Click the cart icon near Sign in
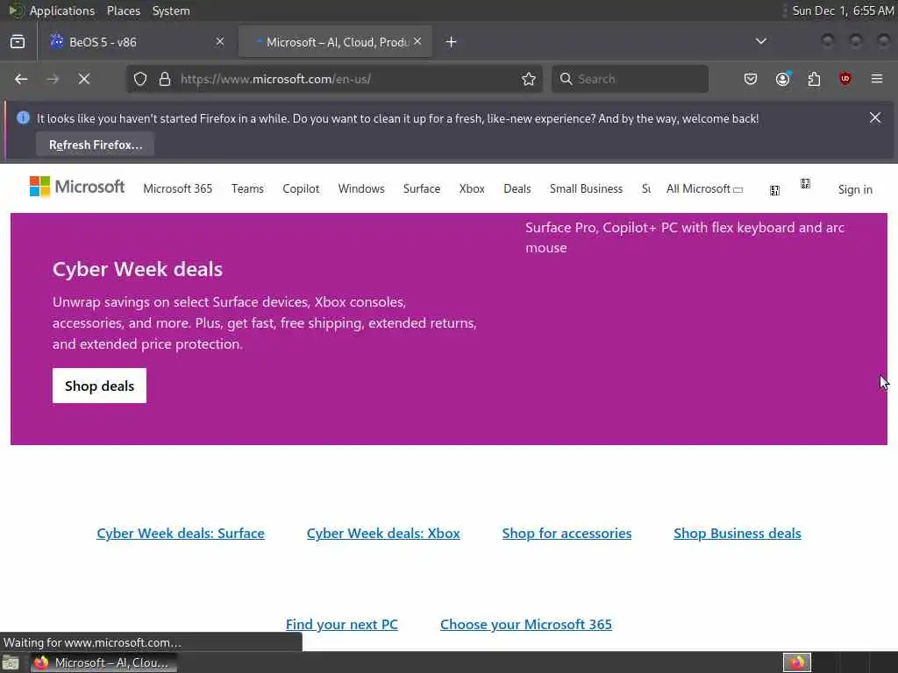 pyautogui.click(x=805, y=184)
